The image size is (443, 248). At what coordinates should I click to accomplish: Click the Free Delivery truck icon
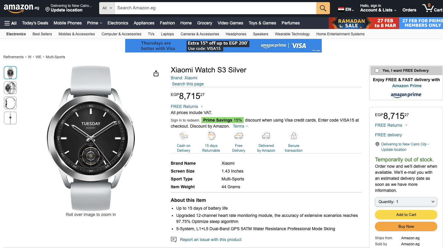click(x=239, y=136)
